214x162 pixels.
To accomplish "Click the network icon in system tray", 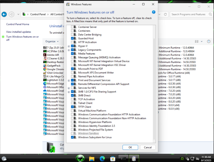I will click(x=192, y=159).
